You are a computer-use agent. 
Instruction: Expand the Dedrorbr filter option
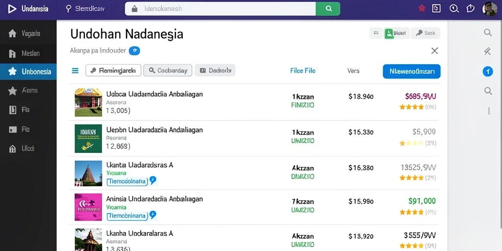click(215, 71)
